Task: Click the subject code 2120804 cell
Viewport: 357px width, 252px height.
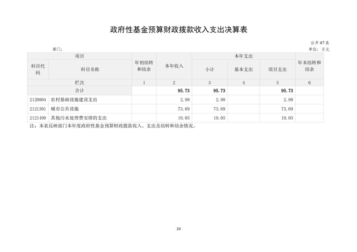Action: pyautogui.click(x=38, y=100)
